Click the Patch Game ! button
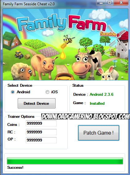 [99, 133]
